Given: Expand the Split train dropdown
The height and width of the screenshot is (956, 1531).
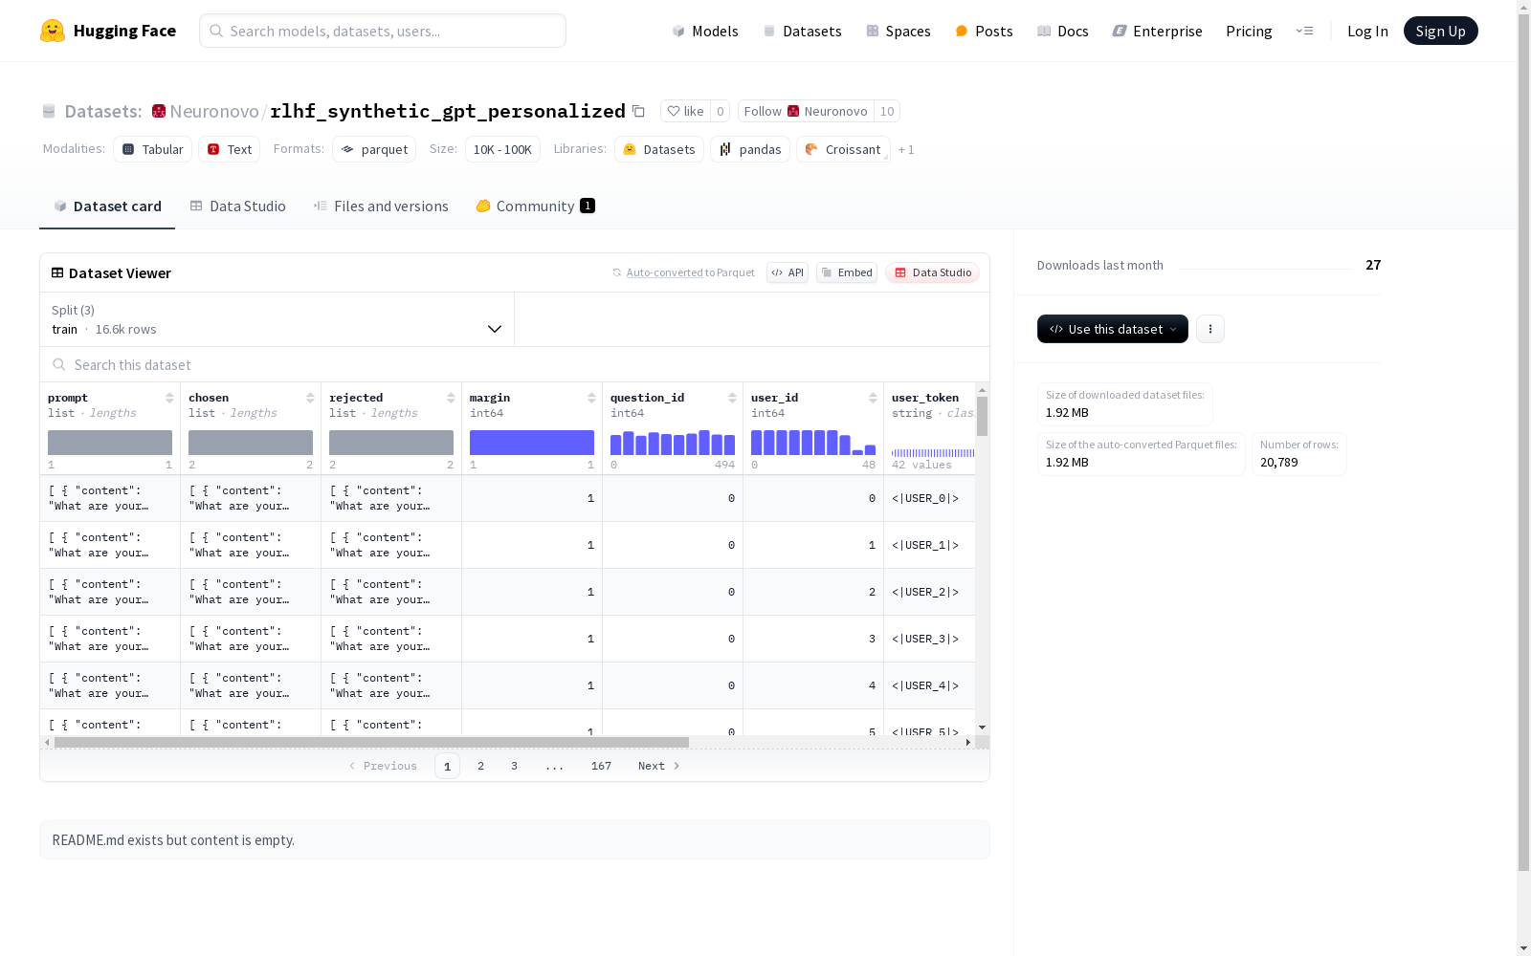Looking at the screenshot, I should pyautogui.click(x=277, y=319).
